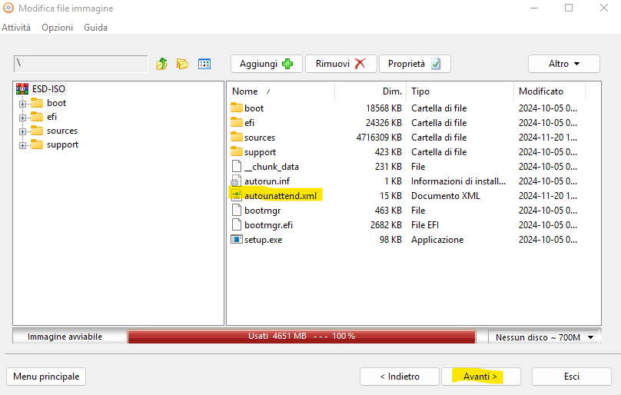Click the path input field
The image size is (621, 395).
click(81, 64)
